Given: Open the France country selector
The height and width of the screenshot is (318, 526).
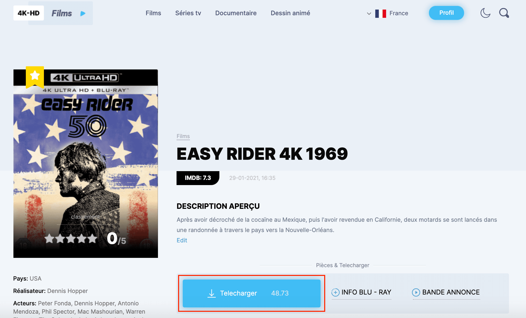Looking at the screenshot, I should (x=399, y=13).
